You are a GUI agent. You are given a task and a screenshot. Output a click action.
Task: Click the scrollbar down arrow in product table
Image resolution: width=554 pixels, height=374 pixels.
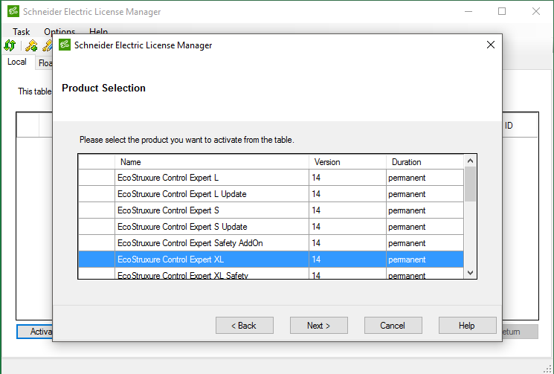point(470,273)
